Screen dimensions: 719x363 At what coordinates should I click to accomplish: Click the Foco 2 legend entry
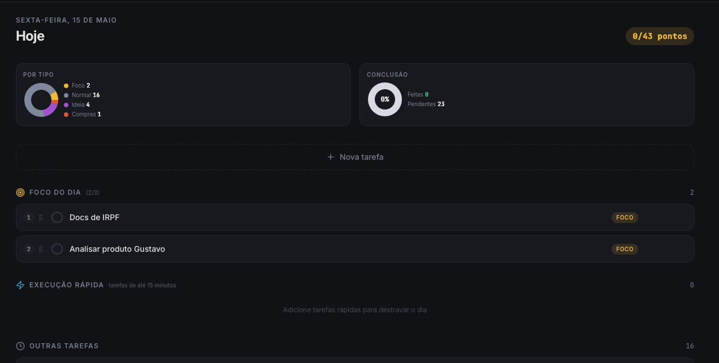[77, 86]
